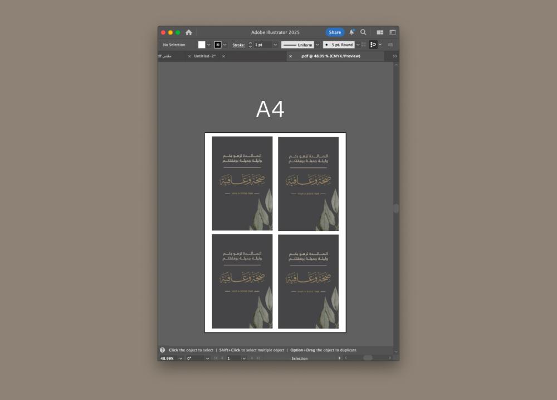Click the Stroke color swatch

218,45
